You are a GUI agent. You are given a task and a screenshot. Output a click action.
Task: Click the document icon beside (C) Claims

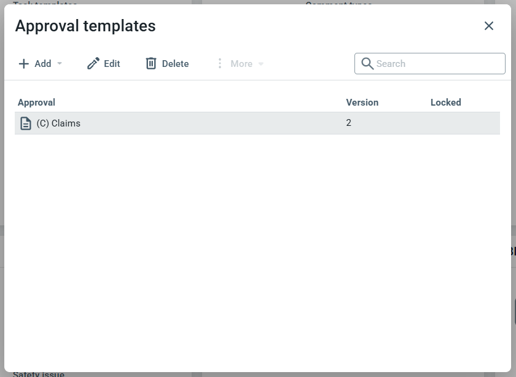pos(26,123)
